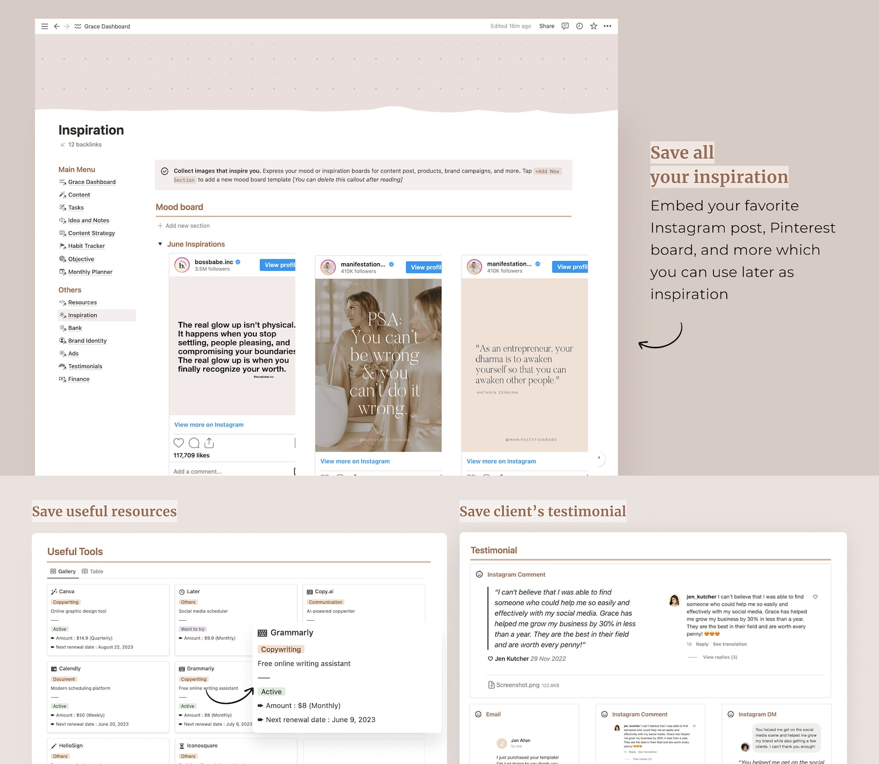Click the share icon on bossbabe post
The height and width of the screenshot is (764, 879).
209,443
